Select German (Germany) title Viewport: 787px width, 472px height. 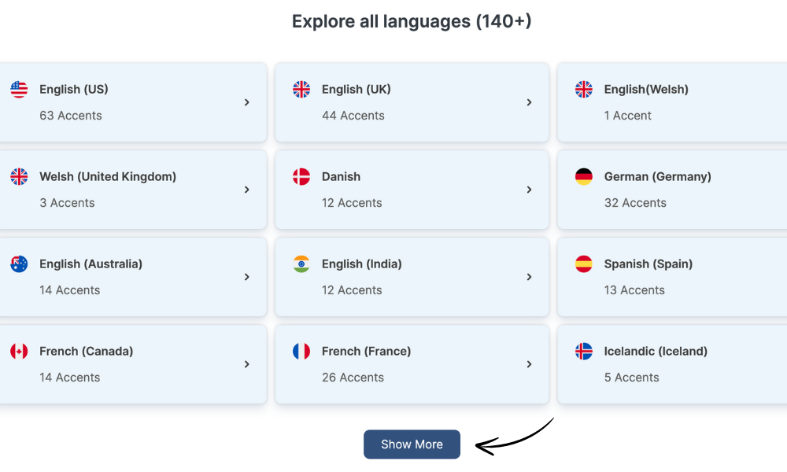coord(657,176)
